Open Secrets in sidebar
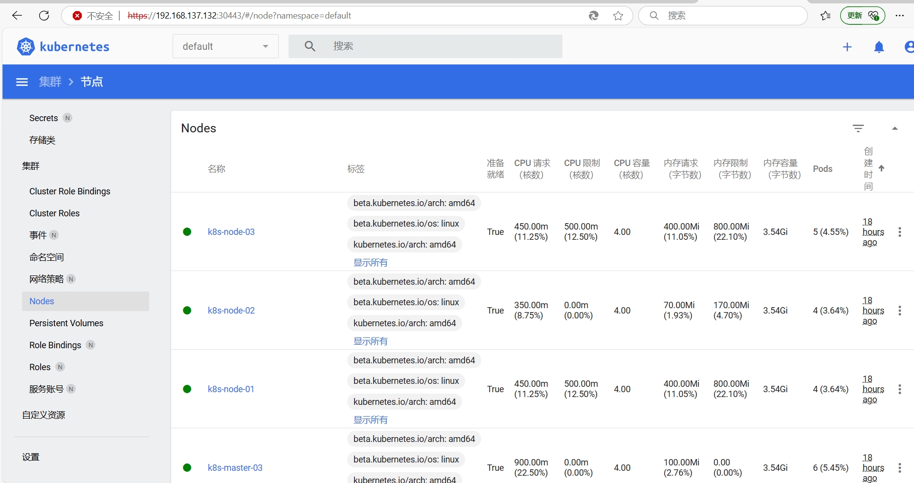 pos(44,118)
